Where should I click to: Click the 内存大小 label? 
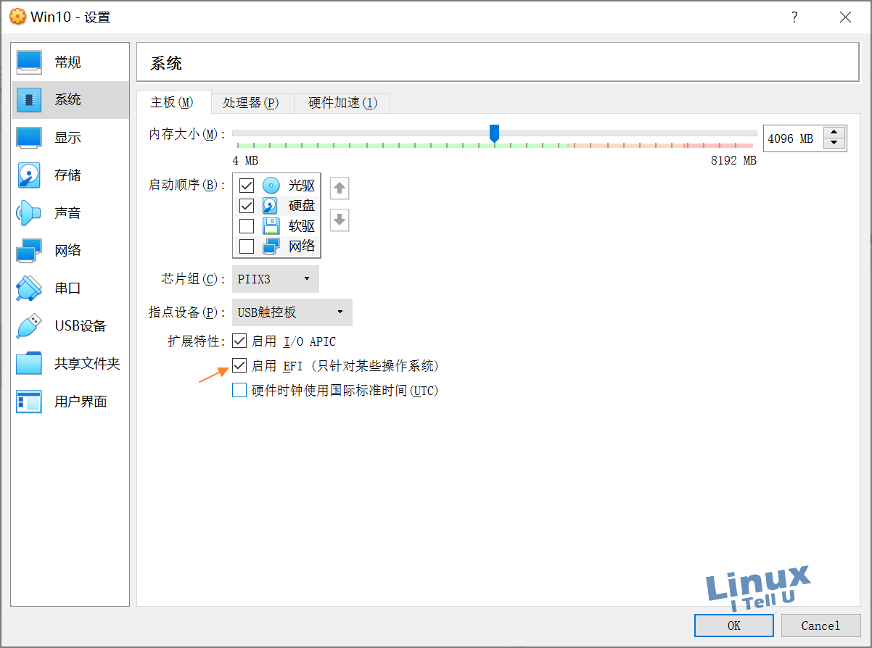187,134
